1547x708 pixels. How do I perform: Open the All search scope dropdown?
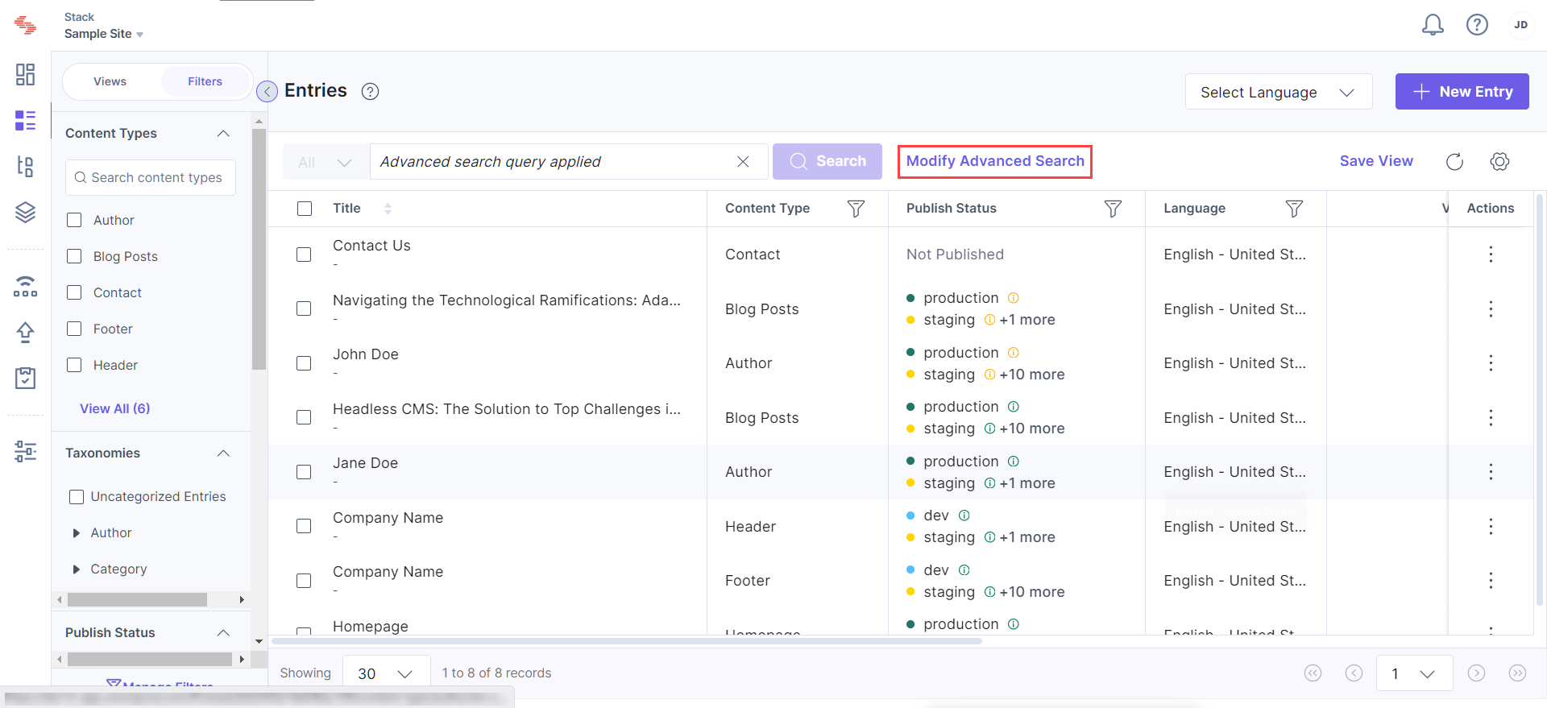(x=326, y=162)
